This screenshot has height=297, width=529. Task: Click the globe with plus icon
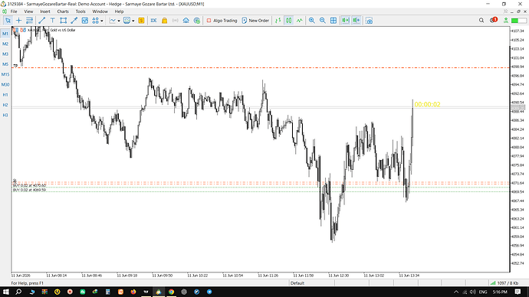click(x=197, y=21)
